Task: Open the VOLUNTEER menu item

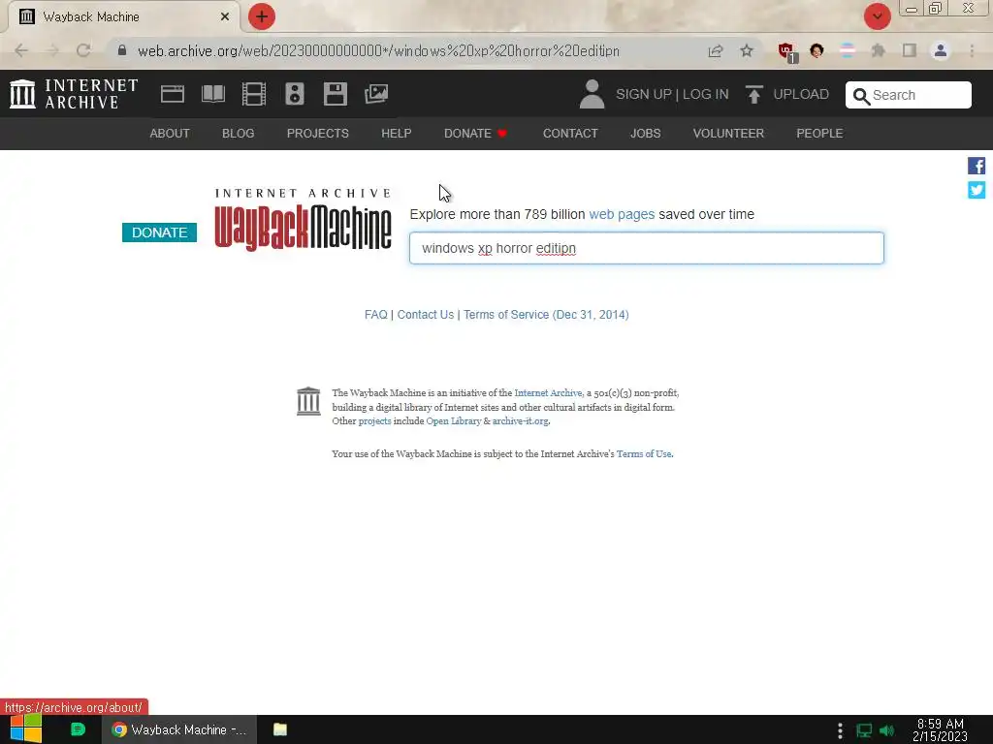Action: (x=728, y=134)
